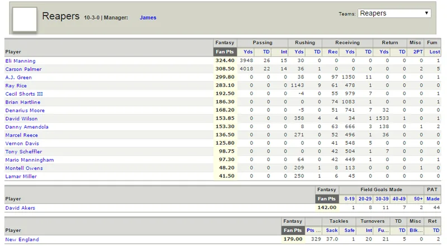The image size is (447, 246).
Task: Open David Wilson player page
Action: pos(21,119)
